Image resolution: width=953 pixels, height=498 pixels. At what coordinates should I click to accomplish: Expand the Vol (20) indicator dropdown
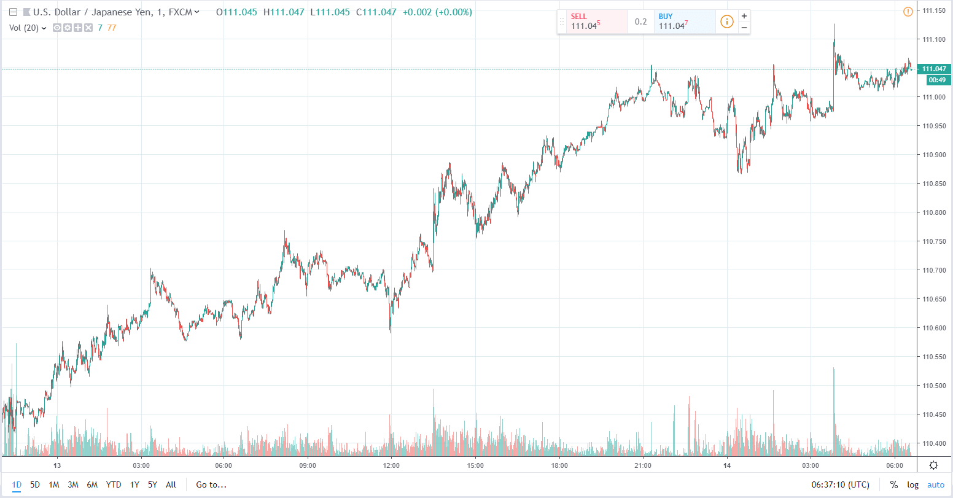point(44,28)
